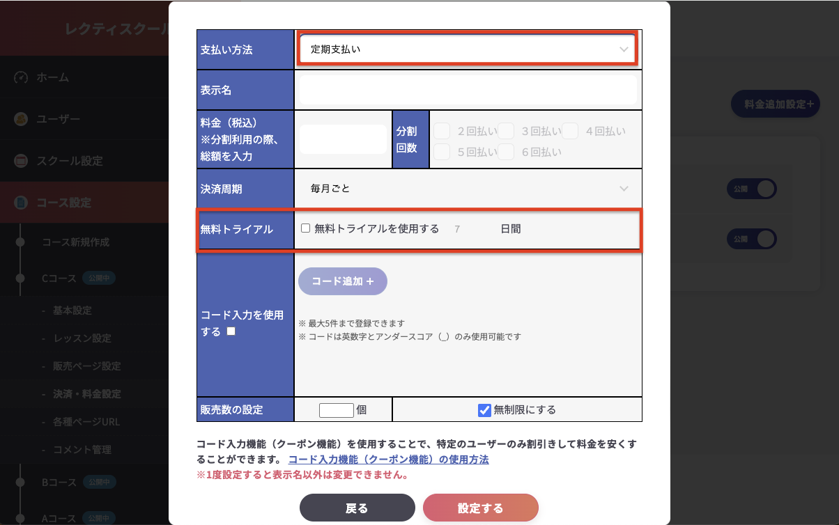Click the スクール設定 icon in sidebar
839x525 pixels.
pos(20,161)
